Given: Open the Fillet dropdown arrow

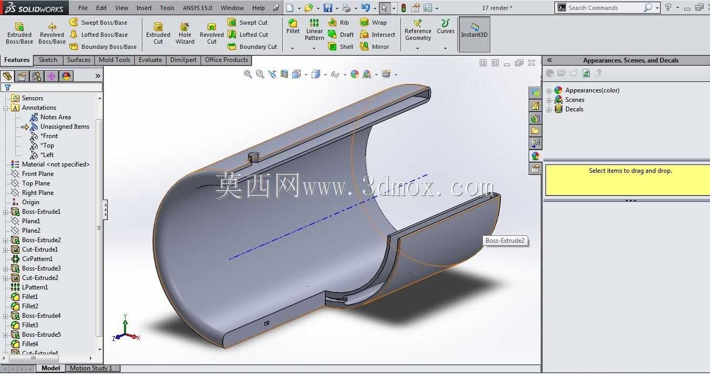Looking at the screenshot, I should pos(293,48).
